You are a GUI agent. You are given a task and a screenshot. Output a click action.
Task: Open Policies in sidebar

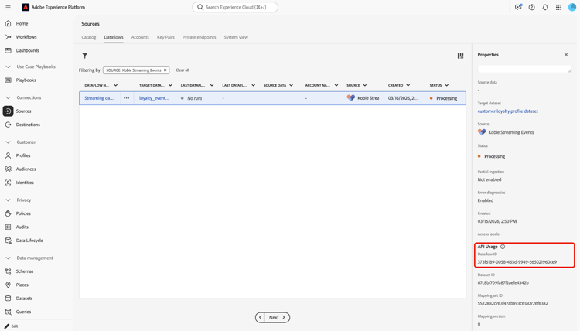pos(23,213)
